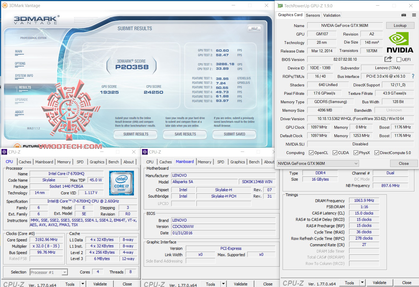The height and width of the screenshot is (287, 419).
Task: Open the SPD tab in CPU-Z
Action: (80, 162)
